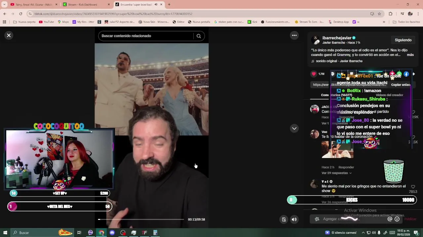Expand the caption with 'más'
Screen dimensions: 423x237
coord(410,55)
